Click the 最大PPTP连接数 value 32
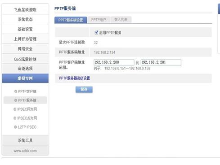This screenshot has height=165, width=220. point(96,43)
